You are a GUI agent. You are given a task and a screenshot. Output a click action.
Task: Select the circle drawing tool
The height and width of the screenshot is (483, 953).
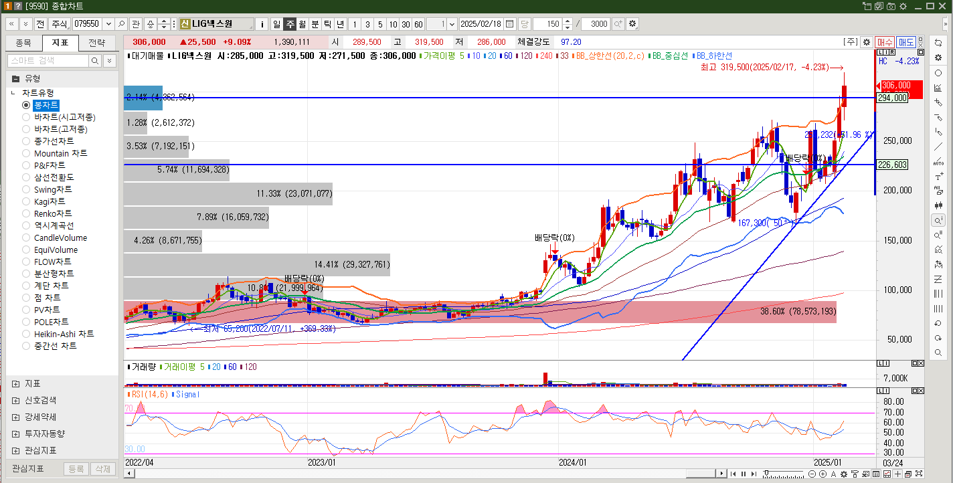click(x=938, y=72)
